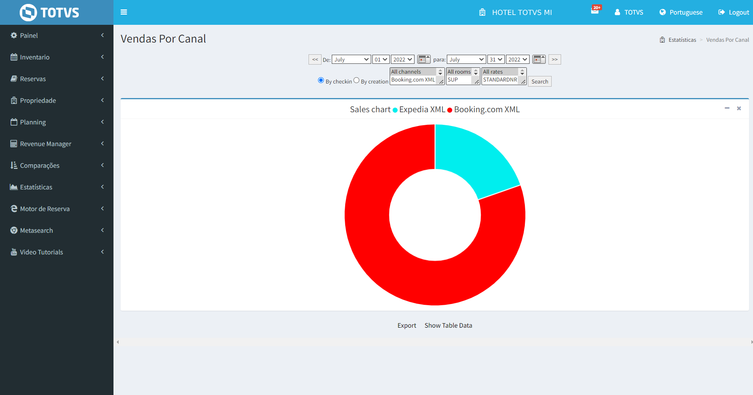
Task: Open the start date calendar picker icon
Action: [x=423, y=59]
